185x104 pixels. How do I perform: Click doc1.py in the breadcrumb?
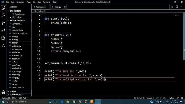(x=40, y=11)
